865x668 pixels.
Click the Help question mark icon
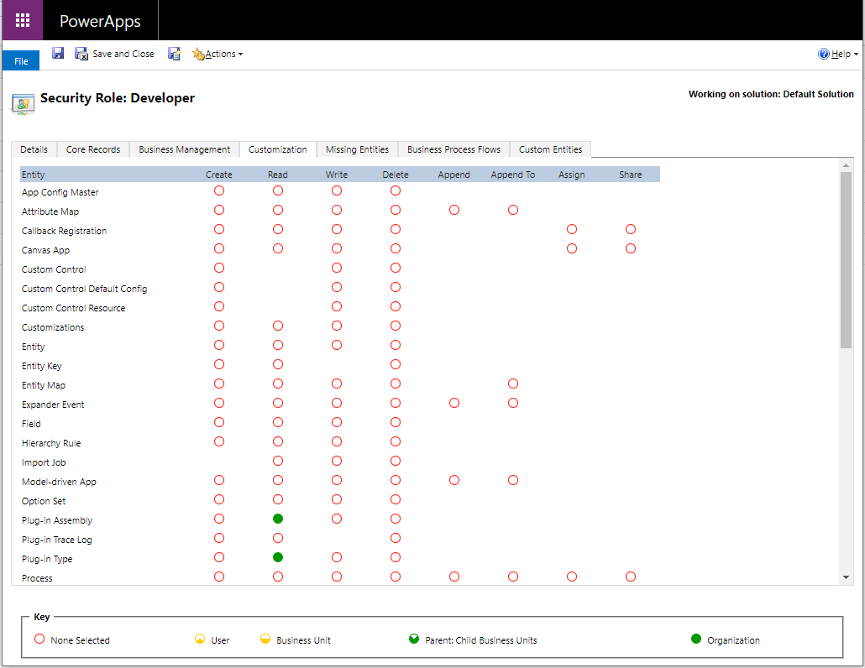(x=824, y=54)
